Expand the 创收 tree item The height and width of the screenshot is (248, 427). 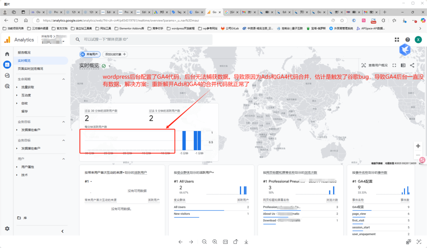pyautogui.click(x=17, y=104)
